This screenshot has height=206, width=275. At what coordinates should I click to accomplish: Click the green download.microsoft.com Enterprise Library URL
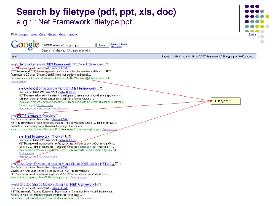pos(60,78)
